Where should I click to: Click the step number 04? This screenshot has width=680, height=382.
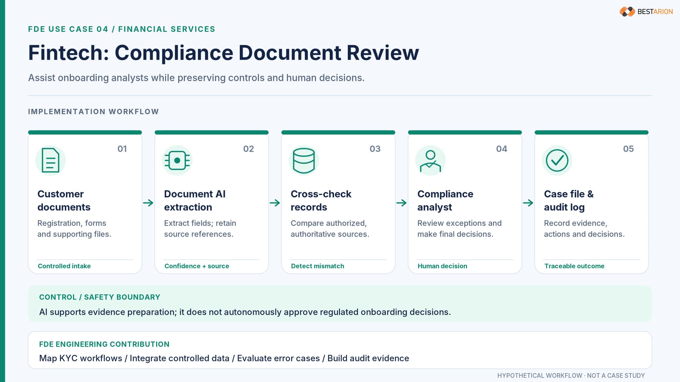(501, 149)
